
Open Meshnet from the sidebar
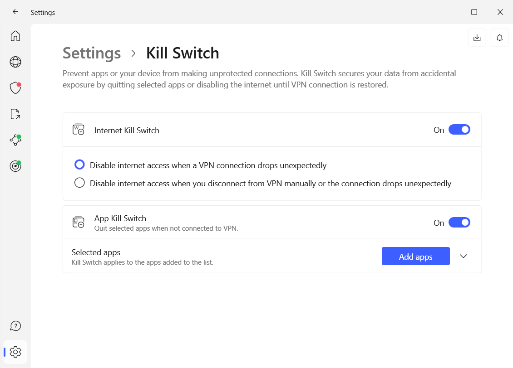click(15, 140)
